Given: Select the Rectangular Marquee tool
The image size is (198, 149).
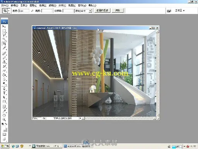Looking at the screenshot, I should point(4,31).
